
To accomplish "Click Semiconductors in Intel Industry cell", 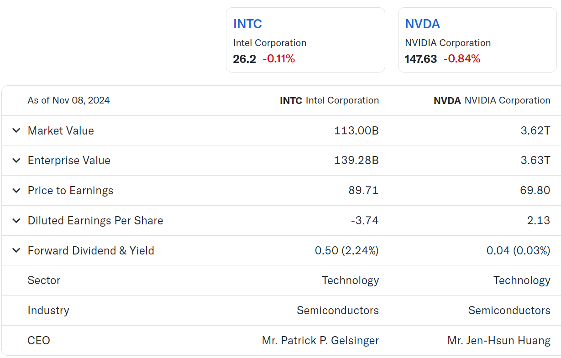I will pyautogui.click(x=338, y=311).
